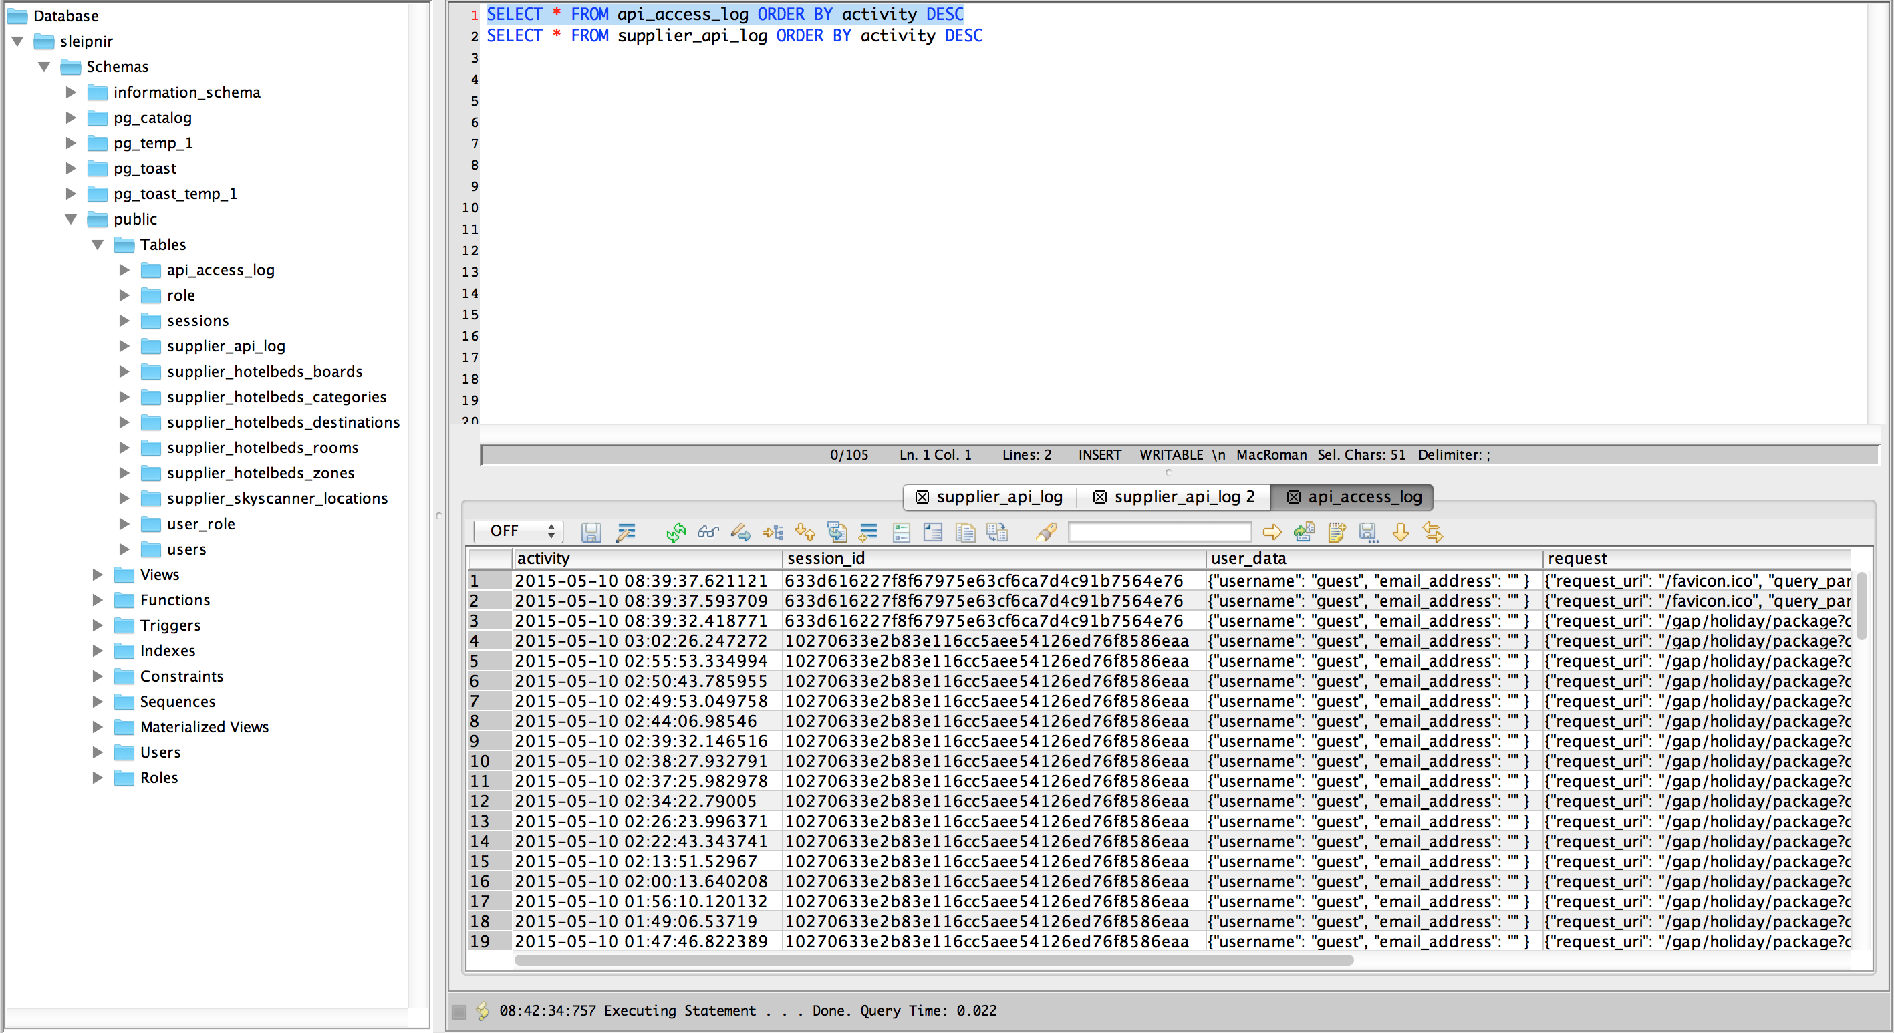Expand the supplier_api_log table node
The width and height of the screenshot is (1894, 1033).
pyautogui.click(x=124, y=346)
